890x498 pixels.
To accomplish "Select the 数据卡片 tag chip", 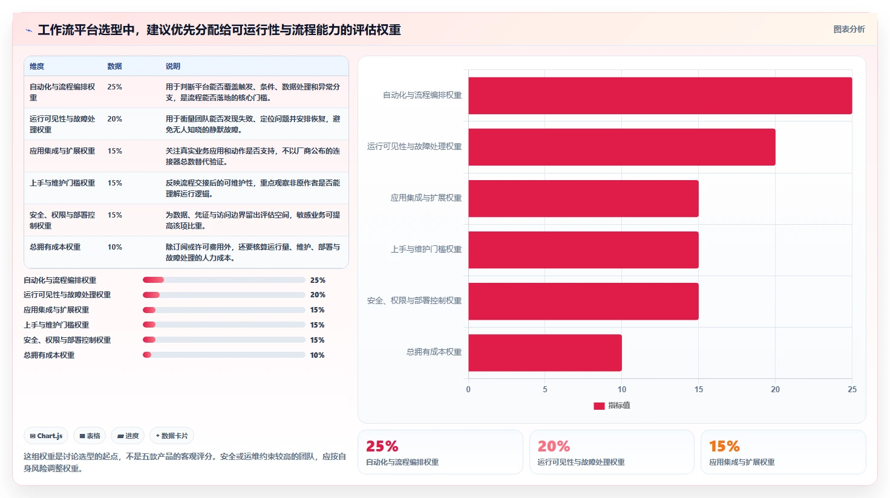I will [172, 436].
